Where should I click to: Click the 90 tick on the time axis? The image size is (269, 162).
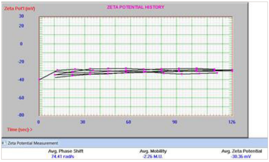tap(174, 122)
